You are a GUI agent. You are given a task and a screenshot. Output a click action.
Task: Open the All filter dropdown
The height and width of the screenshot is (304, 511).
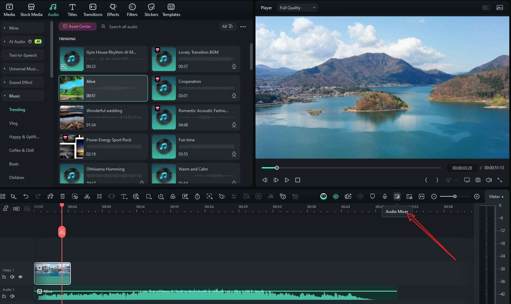point(228,26)
